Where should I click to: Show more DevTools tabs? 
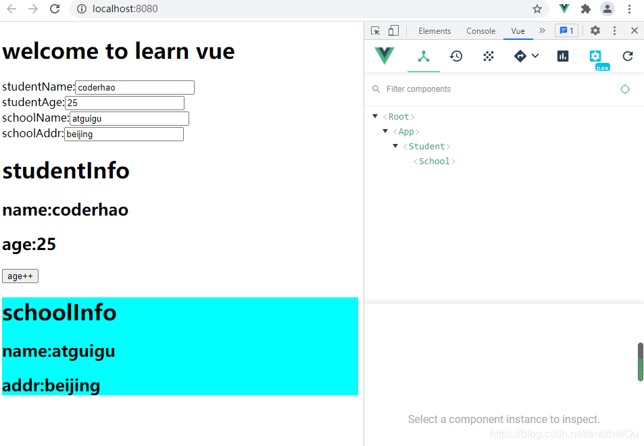[x=542, y=30]
